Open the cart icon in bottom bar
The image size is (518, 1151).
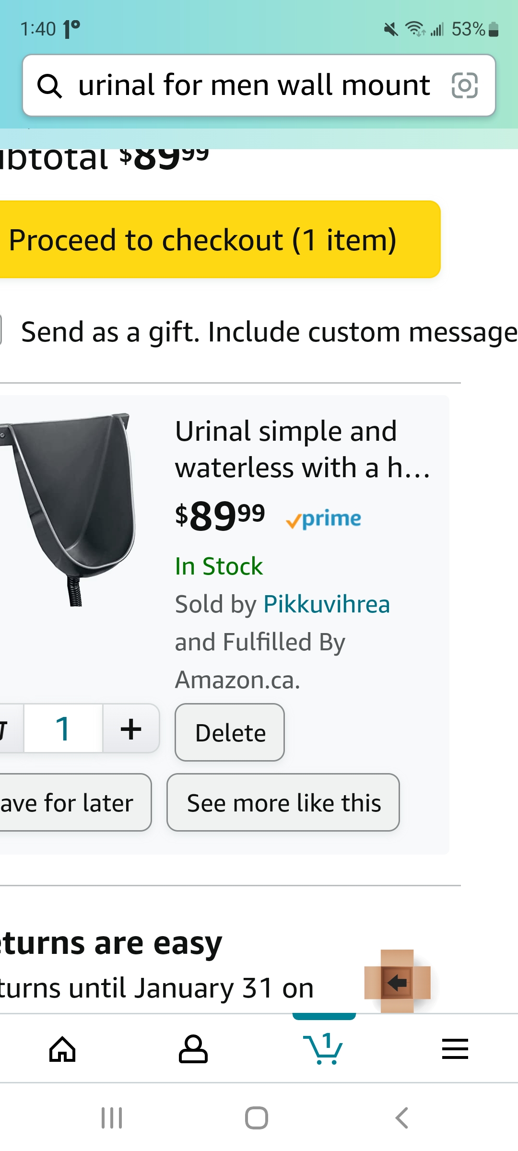(323, 1049)
